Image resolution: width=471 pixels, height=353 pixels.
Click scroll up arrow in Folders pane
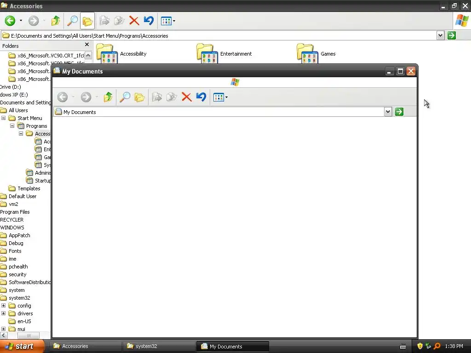coord(88,56)
